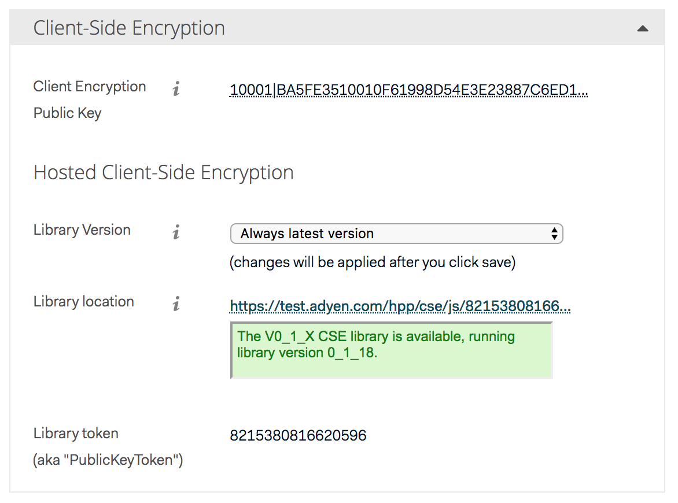Click the Library Version label
The width and height of the screenshot is (678, 503).
coord(82,230)
